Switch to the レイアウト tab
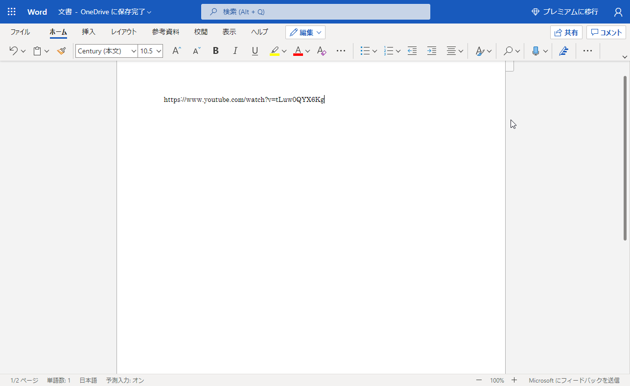The image size is (630, 386). (124, 32)
